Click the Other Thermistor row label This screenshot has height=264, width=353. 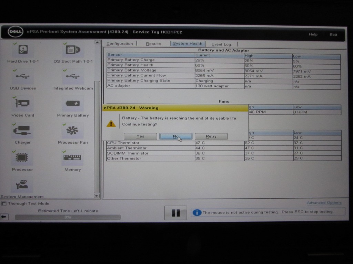pos(124,158)
